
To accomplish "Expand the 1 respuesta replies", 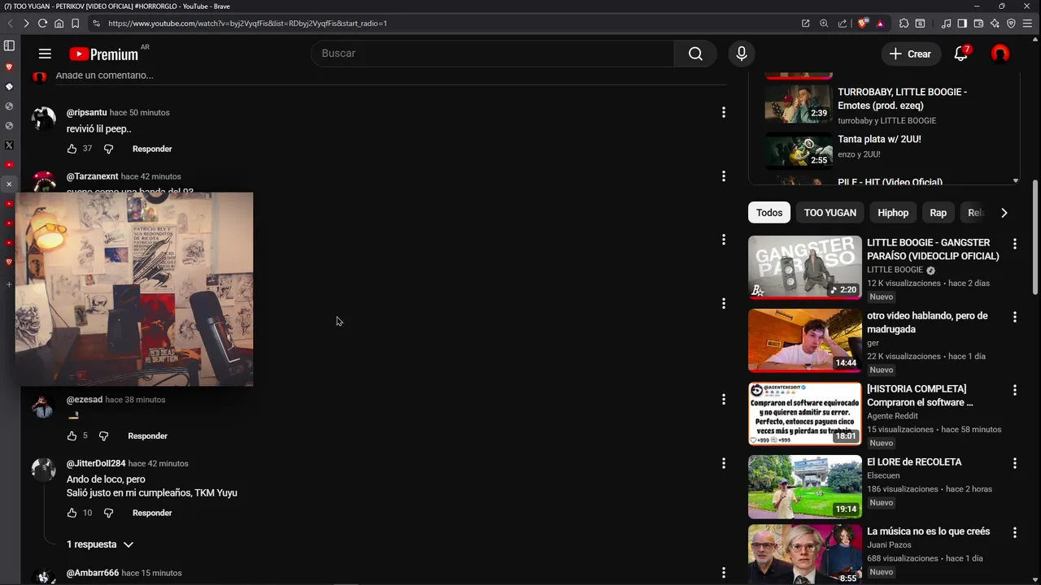I will [99, 544].
